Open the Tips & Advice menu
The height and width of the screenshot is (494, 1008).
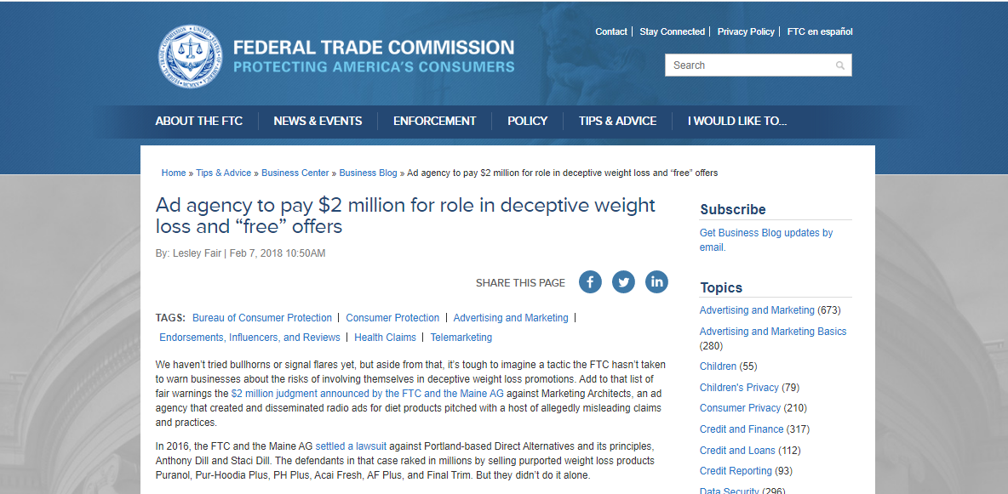tap(617, 122)
